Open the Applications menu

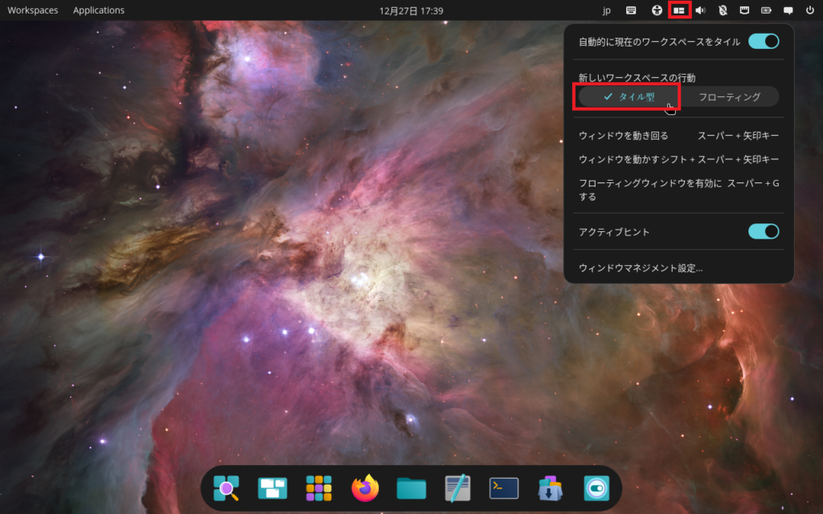click(99, 10)
